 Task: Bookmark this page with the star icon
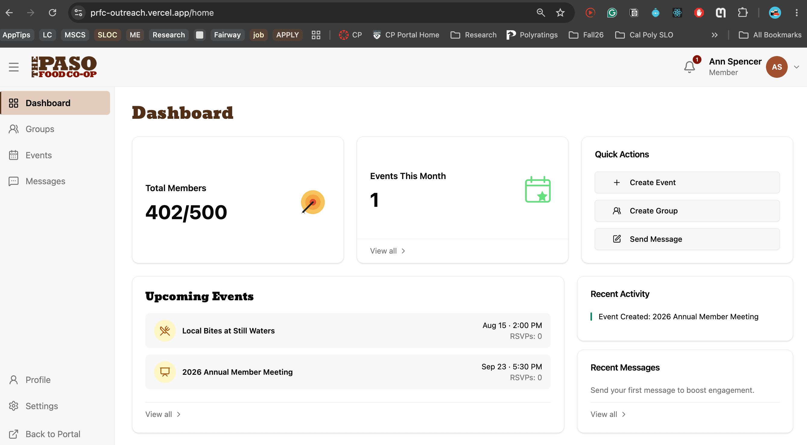pos(560,13)
